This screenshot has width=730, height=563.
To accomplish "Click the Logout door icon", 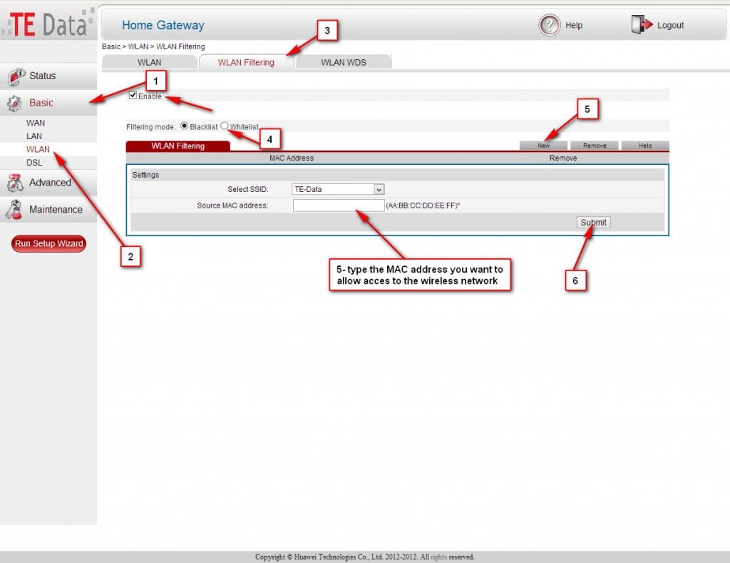I will [642, 24].
